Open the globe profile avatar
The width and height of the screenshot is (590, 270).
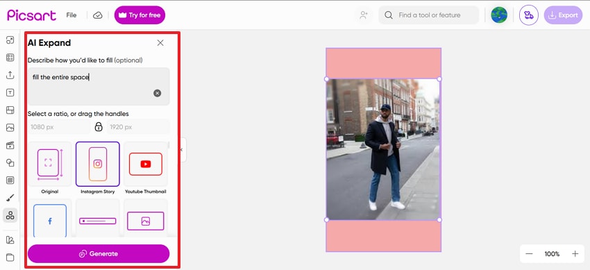tap(499, 15)
